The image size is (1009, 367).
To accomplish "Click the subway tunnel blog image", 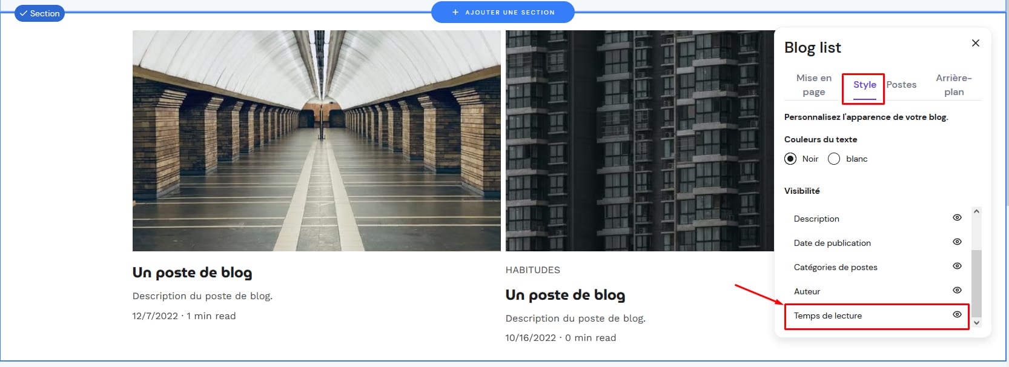I will (317, 141).
